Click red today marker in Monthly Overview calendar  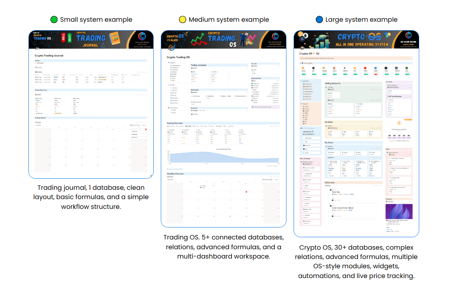(x=246, y=192)
